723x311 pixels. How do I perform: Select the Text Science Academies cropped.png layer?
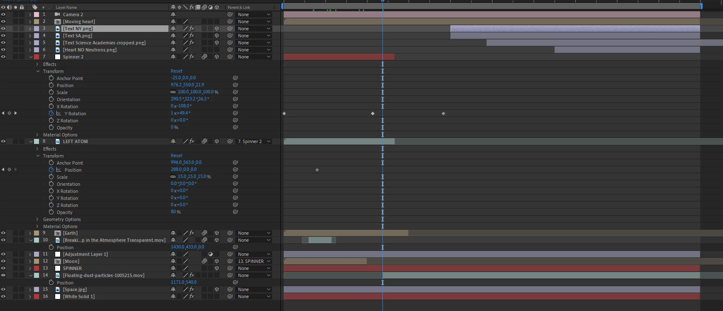(104, 43)
